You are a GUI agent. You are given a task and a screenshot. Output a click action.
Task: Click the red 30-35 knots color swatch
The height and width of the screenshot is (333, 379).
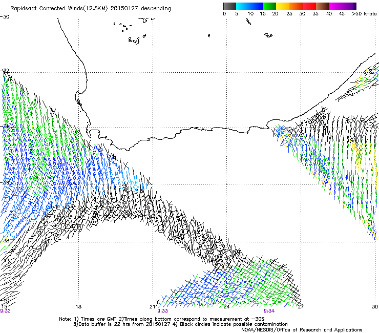pos(309,6)
